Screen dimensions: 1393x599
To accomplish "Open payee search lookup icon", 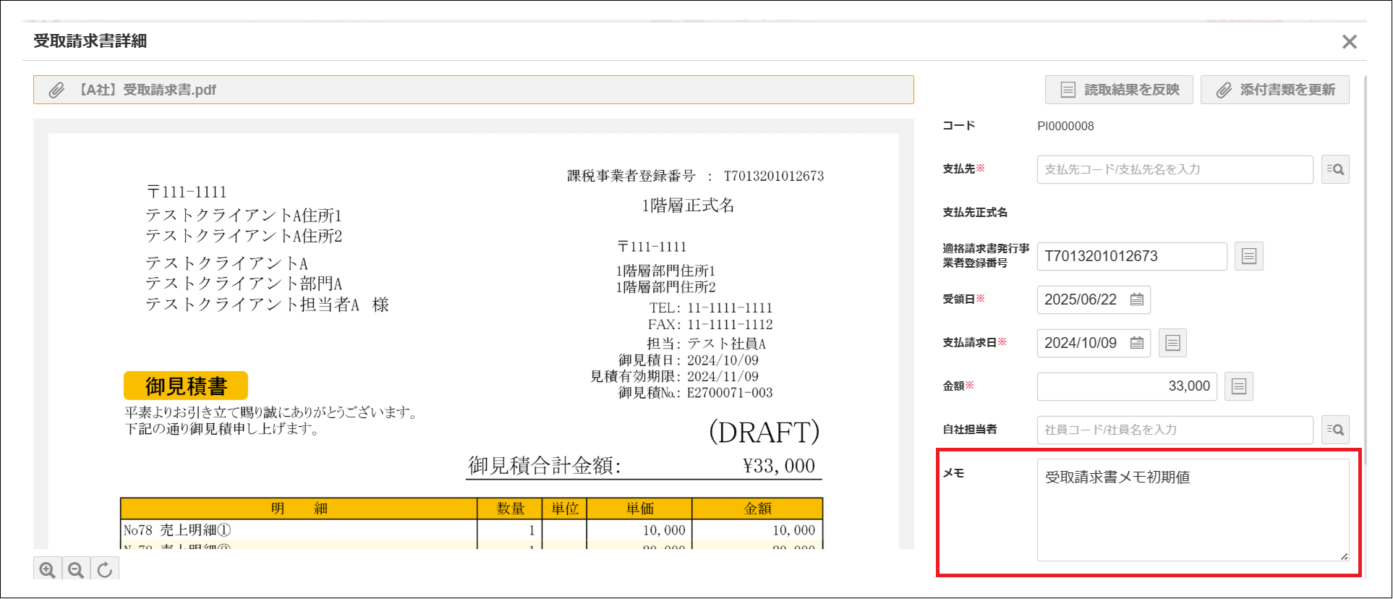I will [x=1335, y=169].
